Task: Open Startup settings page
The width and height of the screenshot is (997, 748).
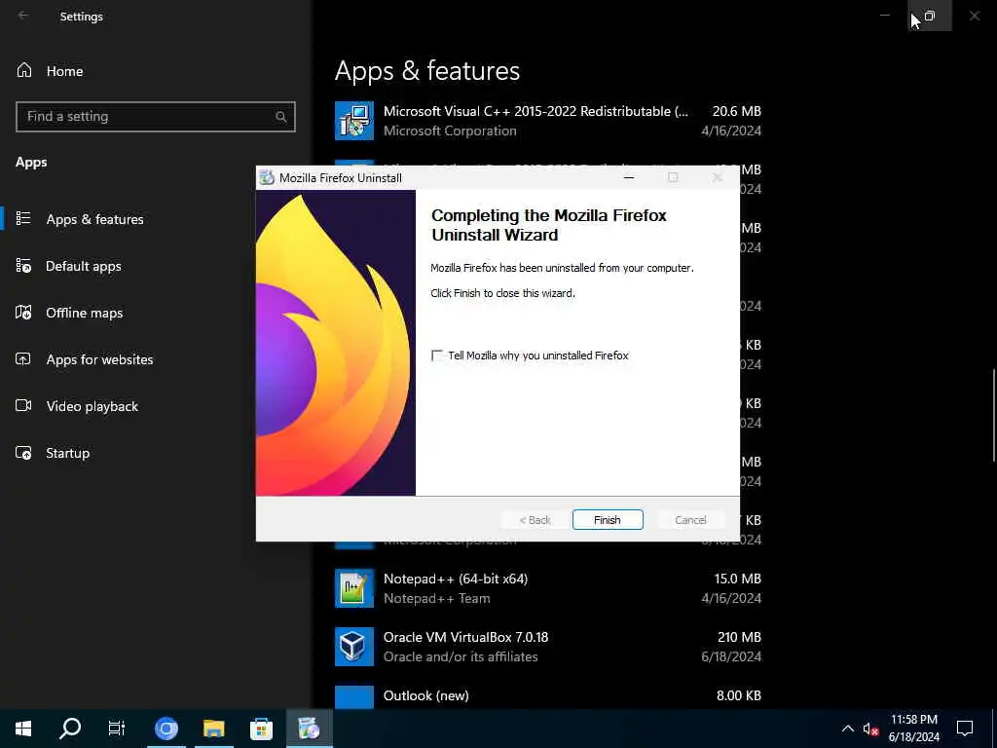Action: click(67, 453)
